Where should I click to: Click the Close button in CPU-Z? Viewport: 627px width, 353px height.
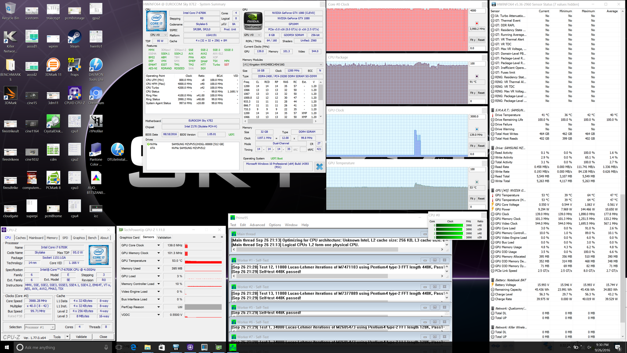tap(103, 337)
